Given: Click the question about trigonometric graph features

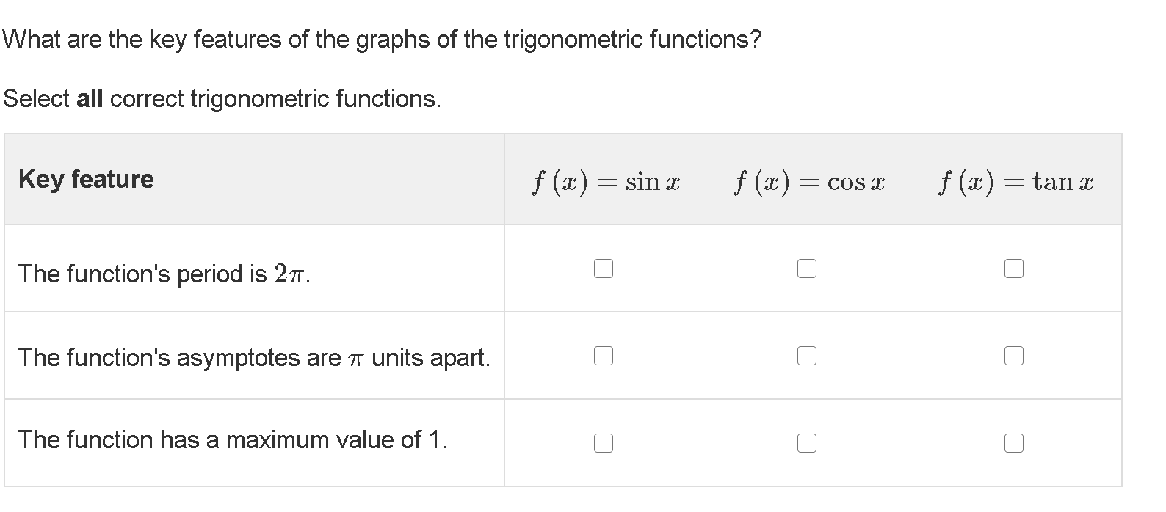Looking at the screenshot, I should tap(382, 39).
